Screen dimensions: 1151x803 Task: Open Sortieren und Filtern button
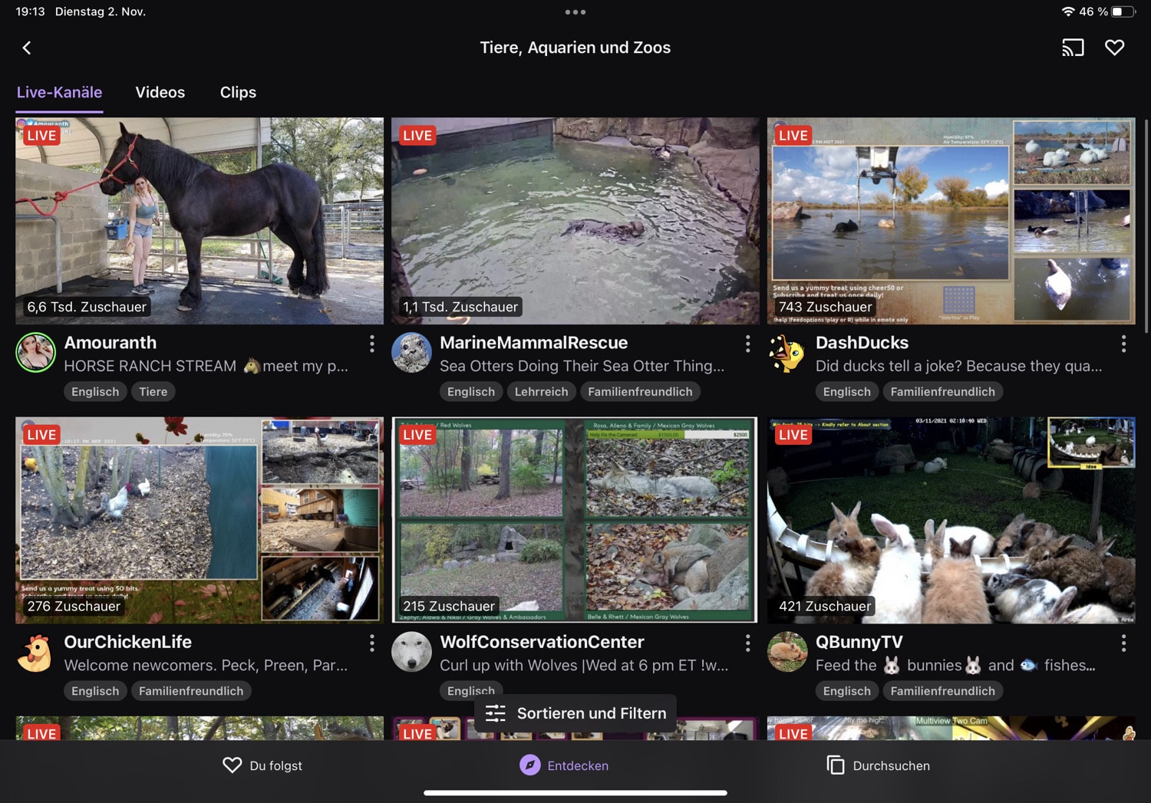pos(575,713)
